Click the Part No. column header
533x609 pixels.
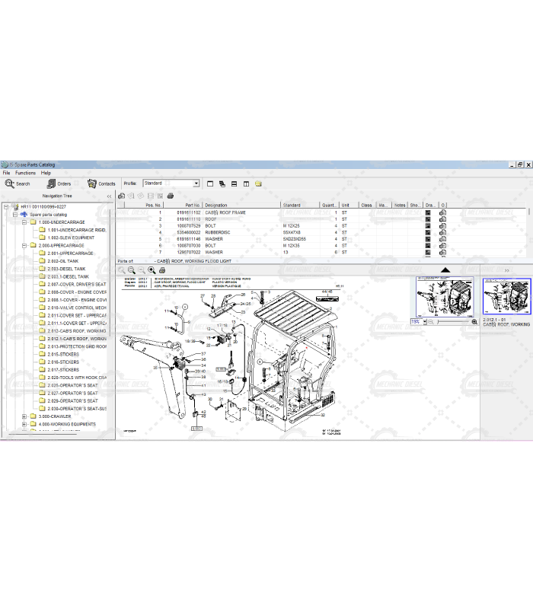pos(188,205)
